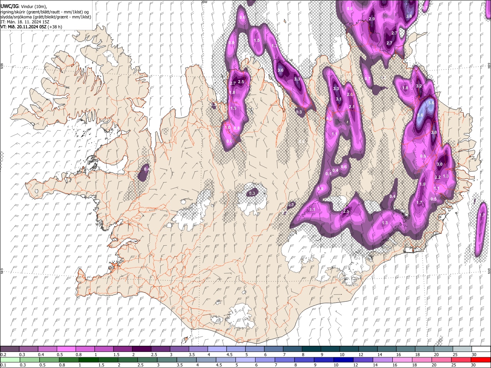Click the 1.9 precipitation value on the map
491x368 pixels.
(x=422, y=184)
